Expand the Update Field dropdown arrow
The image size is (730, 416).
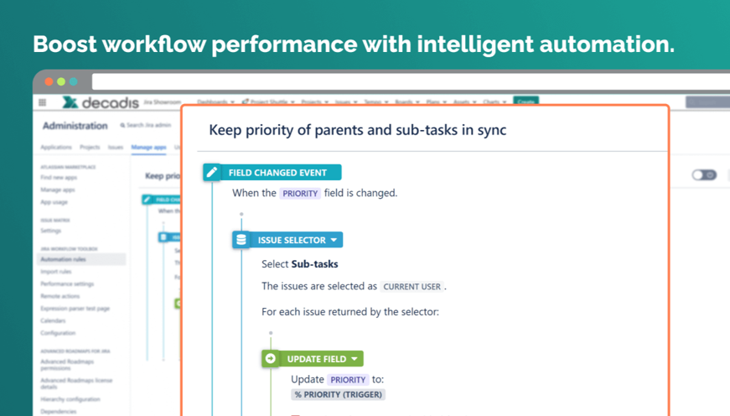coord(355,358)
